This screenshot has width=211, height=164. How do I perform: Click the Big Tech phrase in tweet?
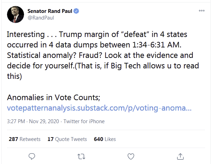(x=126, y=66)
